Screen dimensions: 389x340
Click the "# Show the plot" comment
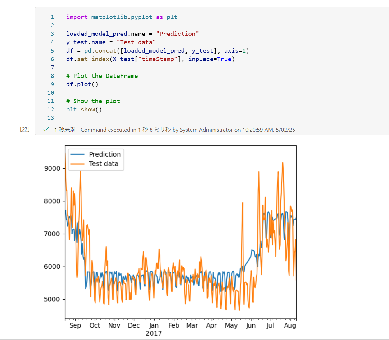(x=93, y=101)
